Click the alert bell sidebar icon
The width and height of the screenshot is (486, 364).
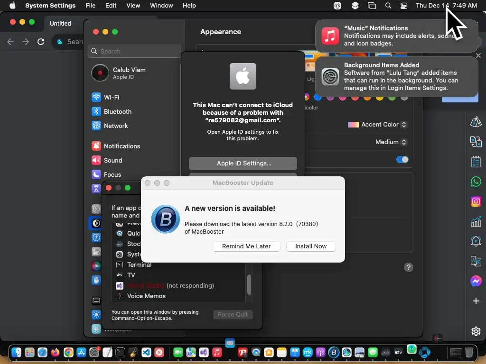tap(476, 241)
